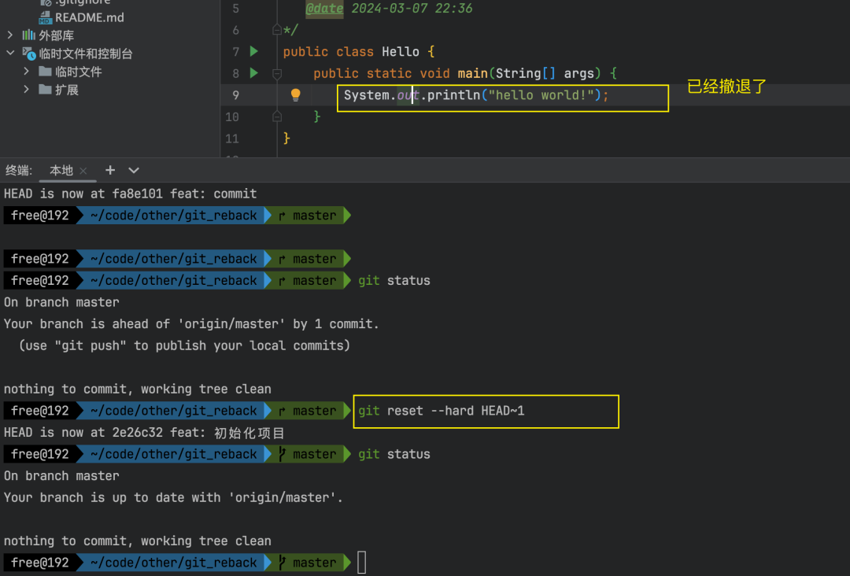850x576 pixels.
Task: Select README.md in the project tree
Action: (x=89, y=17)
